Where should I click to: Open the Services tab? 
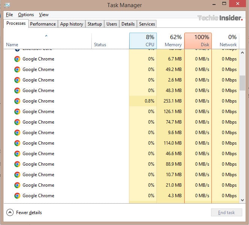(147, 24)
